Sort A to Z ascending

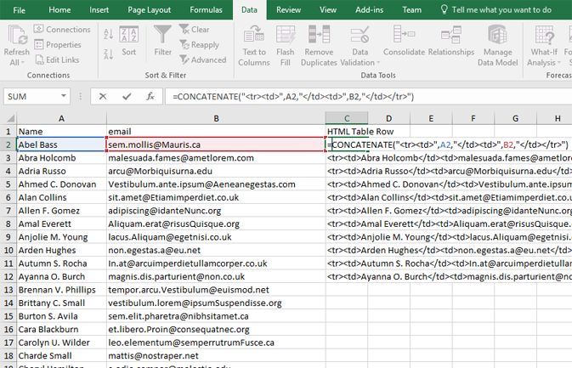pos(108,34)
